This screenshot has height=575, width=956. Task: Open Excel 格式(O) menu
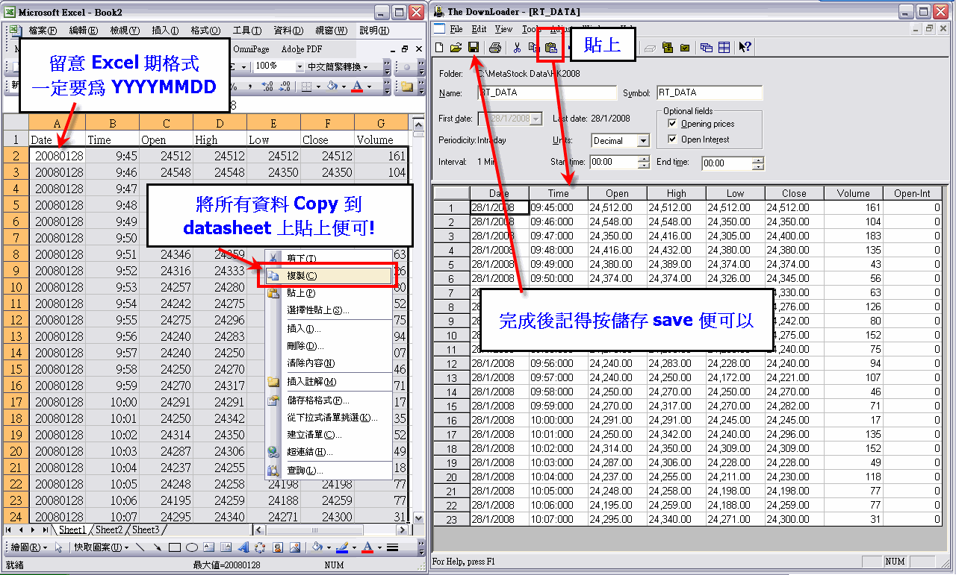[x=205, y=31]
